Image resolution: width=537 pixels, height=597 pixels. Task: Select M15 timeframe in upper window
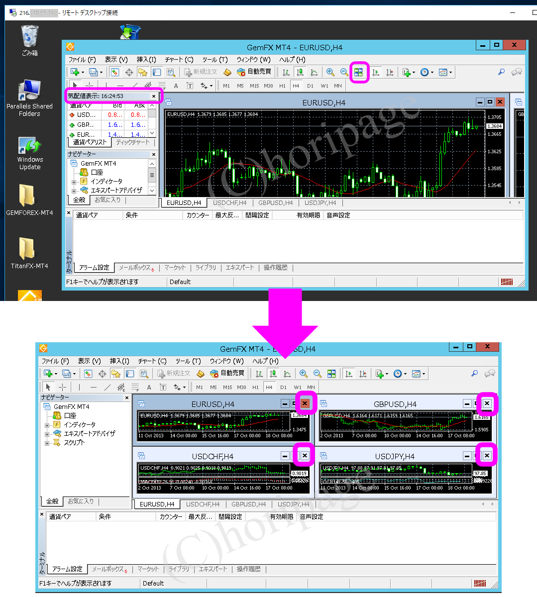point(254,86)
